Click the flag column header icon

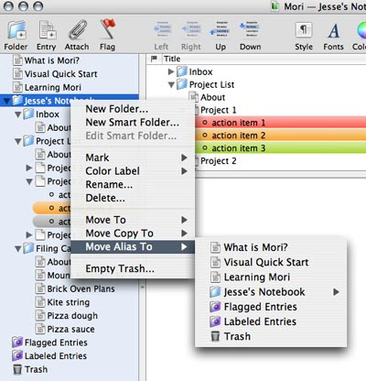[x=154, y=59]
